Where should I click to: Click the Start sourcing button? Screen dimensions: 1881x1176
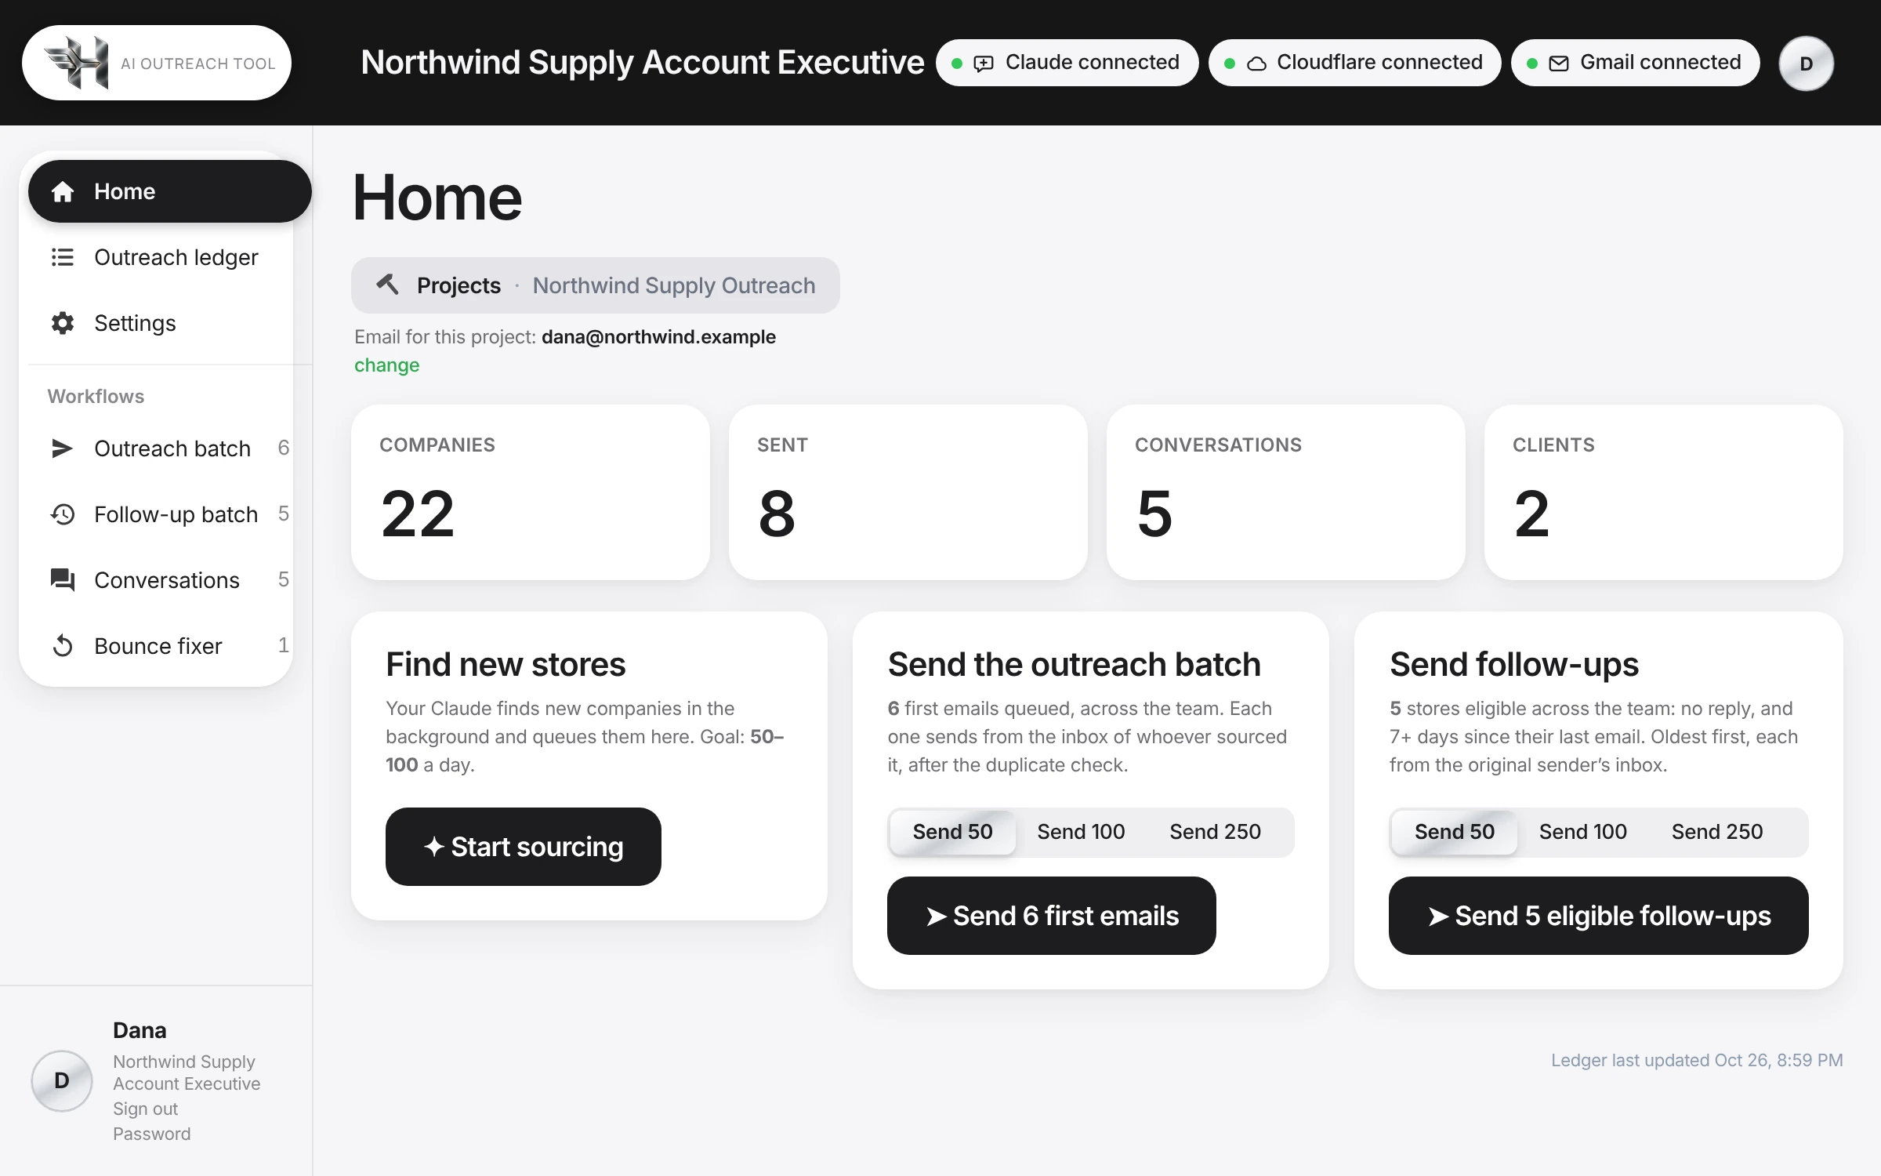click(x=524, y=847)
